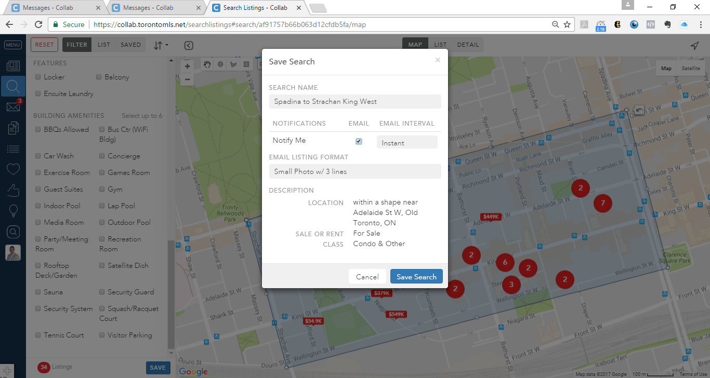Expand the Email Listing Format dropdown
Screen dimensions: 710x378
pos(355,171)
